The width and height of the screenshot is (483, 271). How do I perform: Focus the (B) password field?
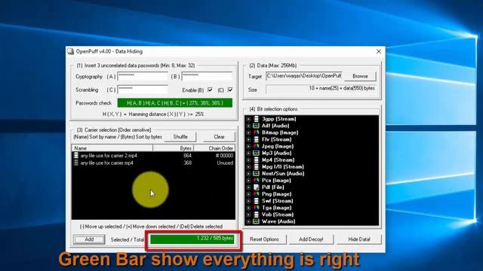(x=207, y=76)
